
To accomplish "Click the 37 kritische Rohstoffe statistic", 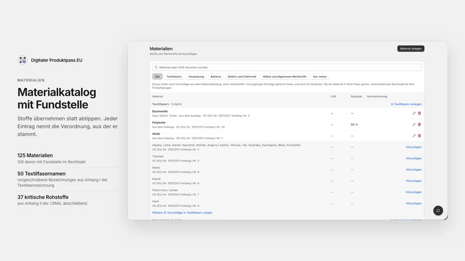I will click(x=42, y=197).
